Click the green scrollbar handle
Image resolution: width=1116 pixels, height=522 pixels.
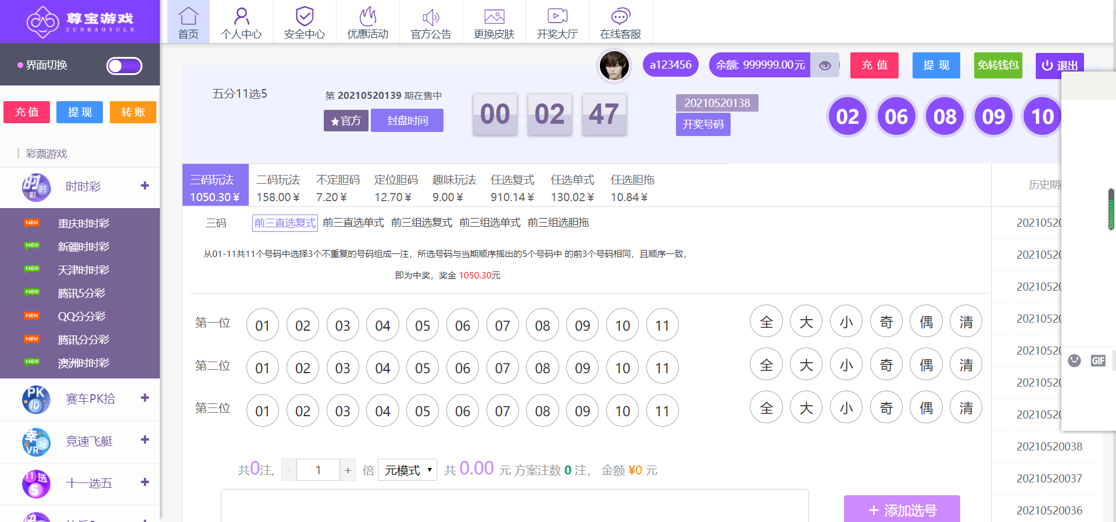(x=1111, y=209)
